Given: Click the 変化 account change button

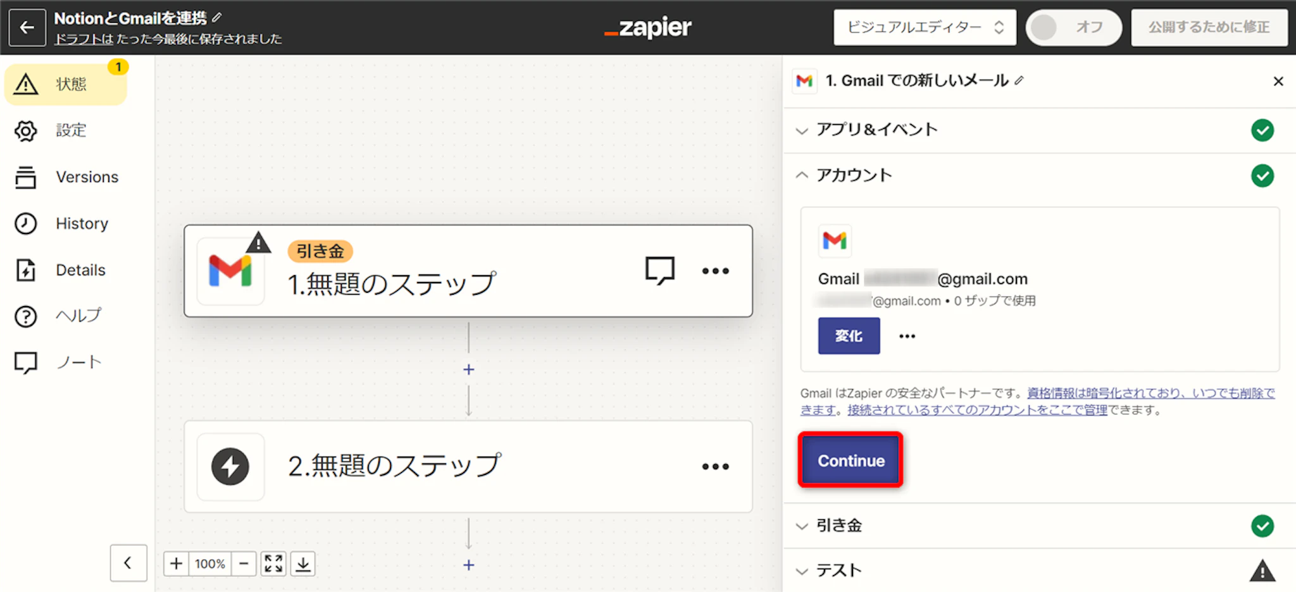Looking at the screenshot, I should coord(849,336).
